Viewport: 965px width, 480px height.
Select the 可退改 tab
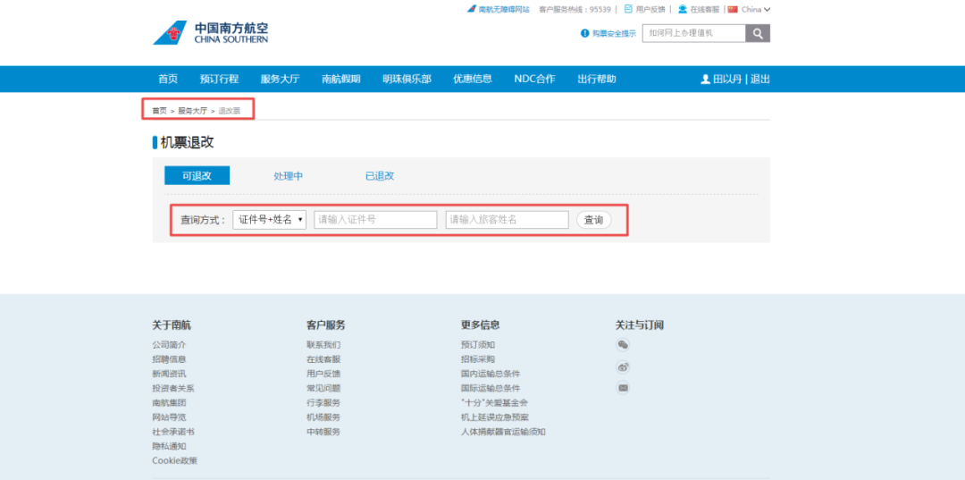[197, 176]
